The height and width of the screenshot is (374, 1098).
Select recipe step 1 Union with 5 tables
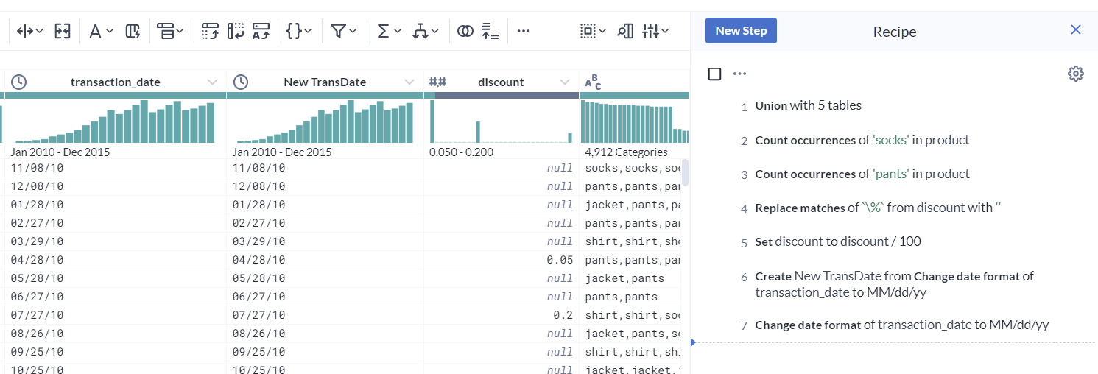808,105
